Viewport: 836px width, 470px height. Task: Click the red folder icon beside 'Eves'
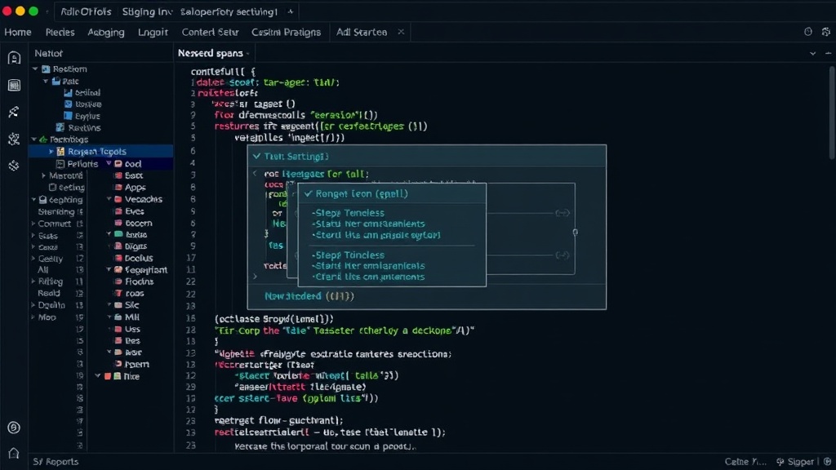pos(118,211)
